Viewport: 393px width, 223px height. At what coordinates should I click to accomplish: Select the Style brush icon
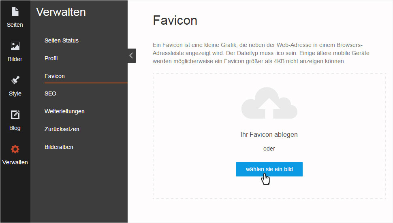click(x=15, y=80)
